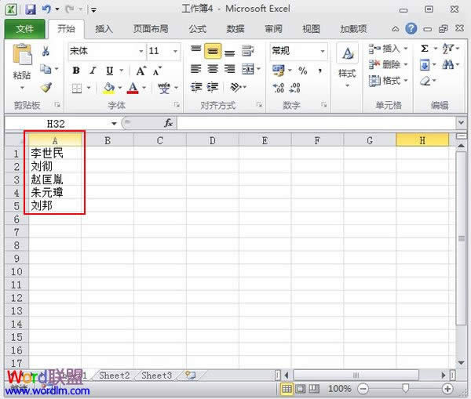Image resolution: width=471 pixels, height=399 pixels.
Task: Toggle align text left
Action: click(195, 69)
